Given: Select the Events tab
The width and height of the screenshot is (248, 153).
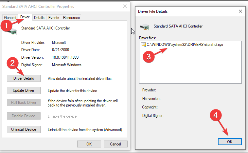Looking at the screenshot, I should (x=53, y=18).
